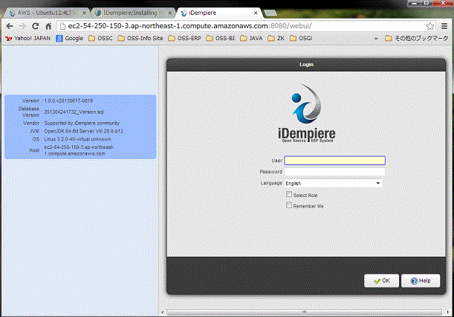Open the JAVA bookmark folder

coord(252,38)
